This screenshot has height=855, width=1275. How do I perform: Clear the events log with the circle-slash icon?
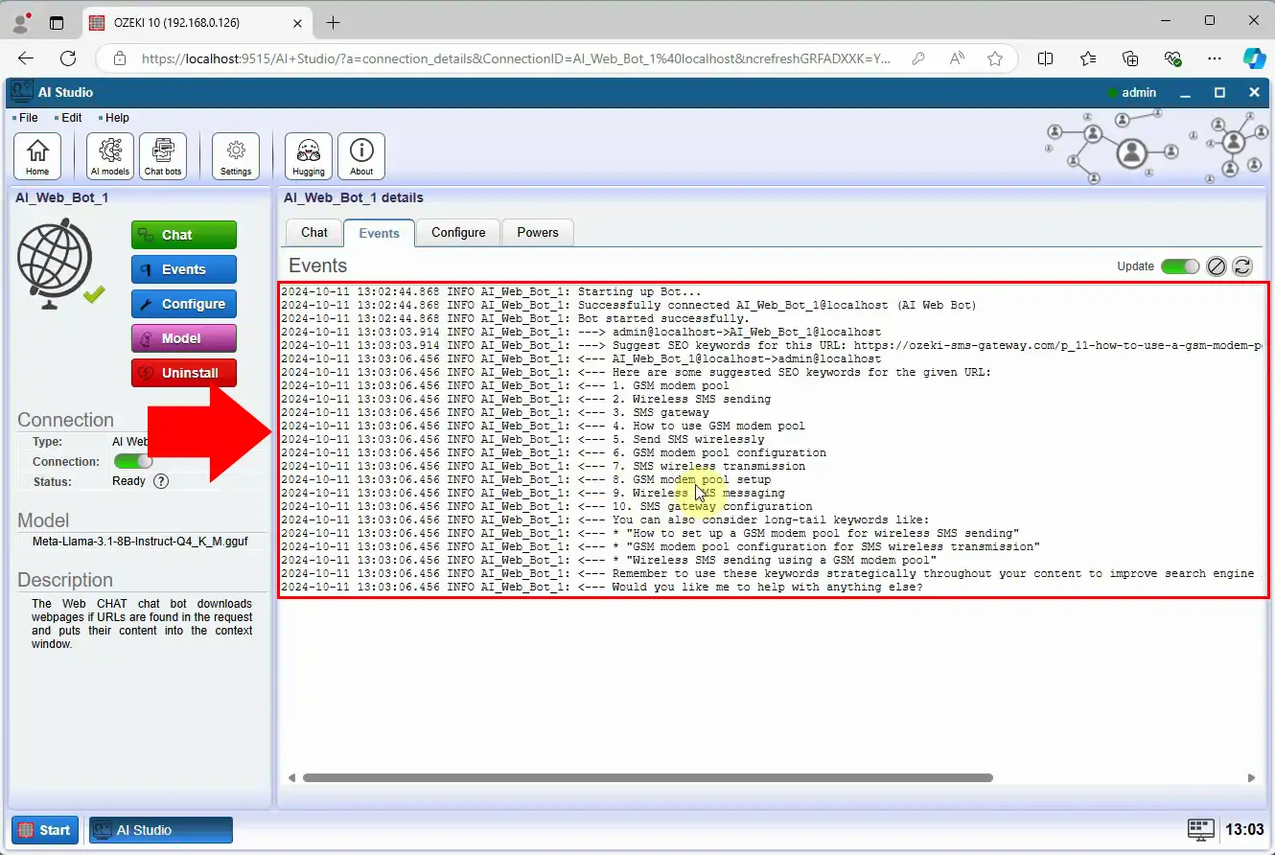point(1217,266)
